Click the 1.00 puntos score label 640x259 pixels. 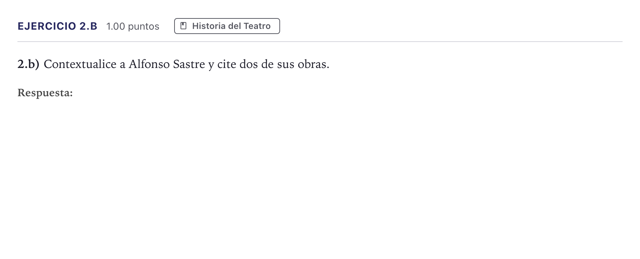pos(133,26)
